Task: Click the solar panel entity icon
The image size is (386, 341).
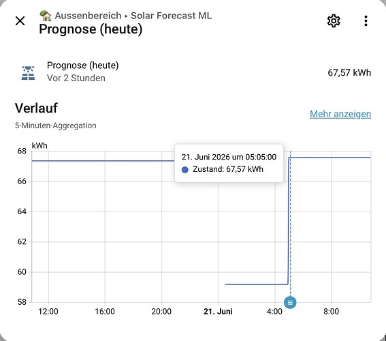Action: [x=28, y=73]
